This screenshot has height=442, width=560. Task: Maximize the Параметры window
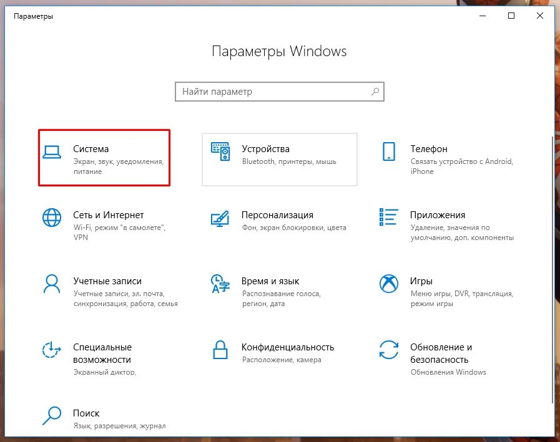point(511,16)
